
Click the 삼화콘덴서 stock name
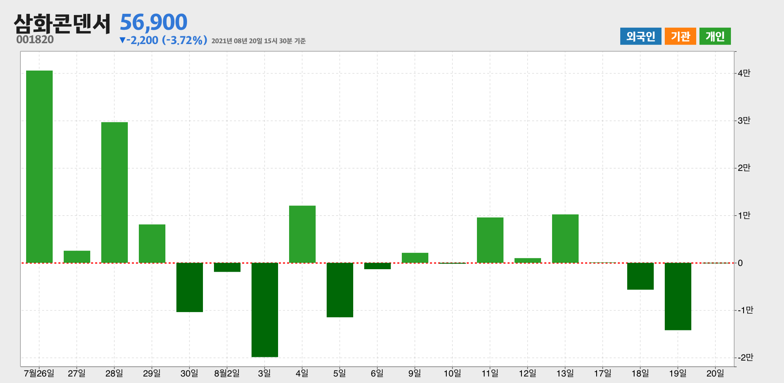point(62,24)
